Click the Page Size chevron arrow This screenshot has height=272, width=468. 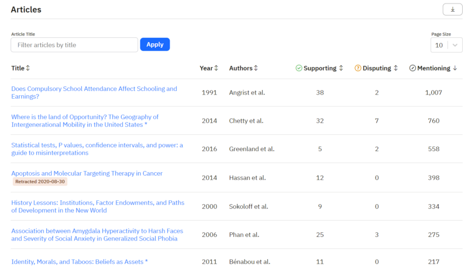[455, 45]
